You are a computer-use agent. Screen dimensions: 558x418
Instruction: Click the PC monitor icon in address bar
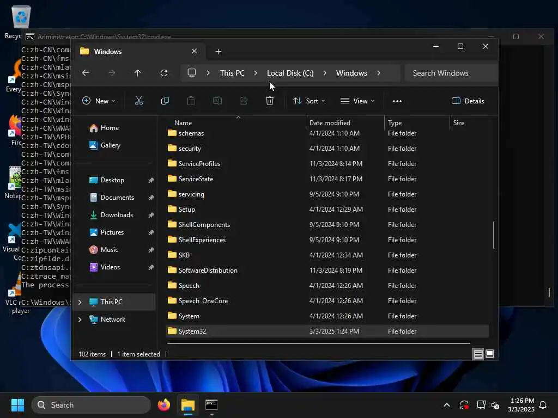point(192,73)
